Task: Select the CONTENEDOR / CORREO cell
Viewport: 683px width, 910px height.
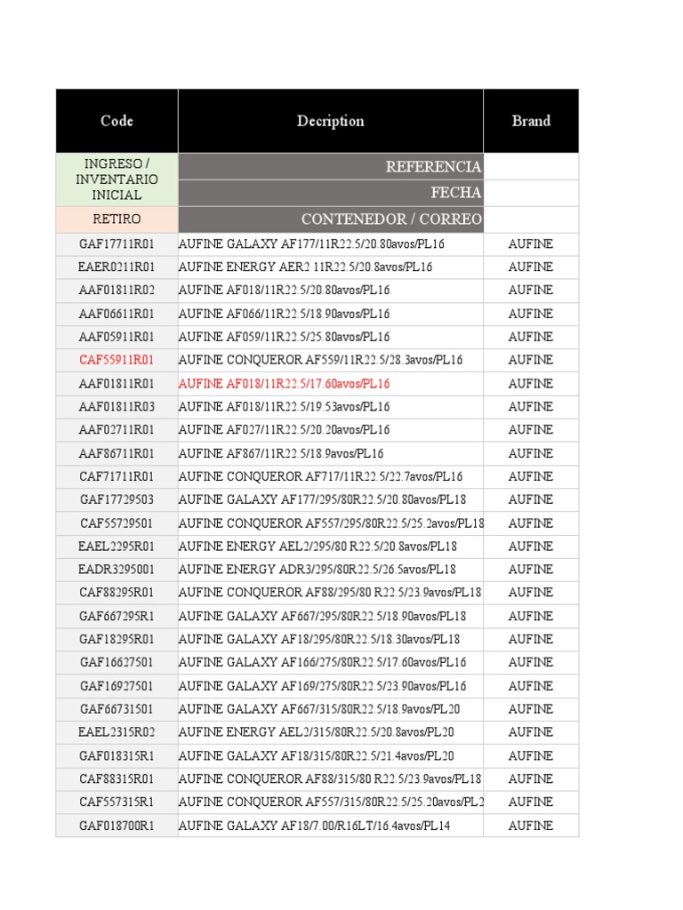Action: pos(331,220)
